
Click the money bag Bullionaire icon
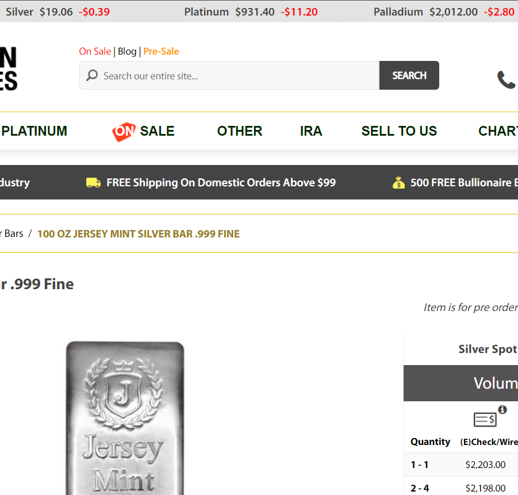pos(398,183)
